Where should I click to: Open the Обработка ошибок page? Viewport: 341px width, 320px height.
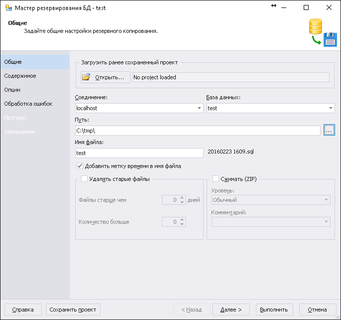coord(35,104)
